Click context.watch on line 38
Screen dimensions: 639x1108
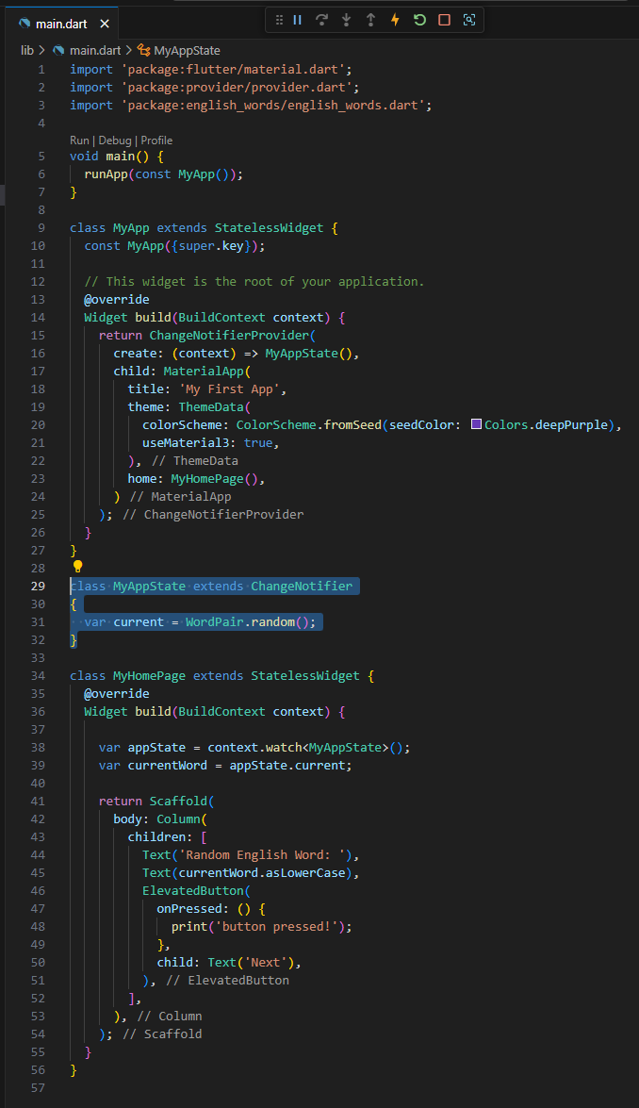(254, 747)
